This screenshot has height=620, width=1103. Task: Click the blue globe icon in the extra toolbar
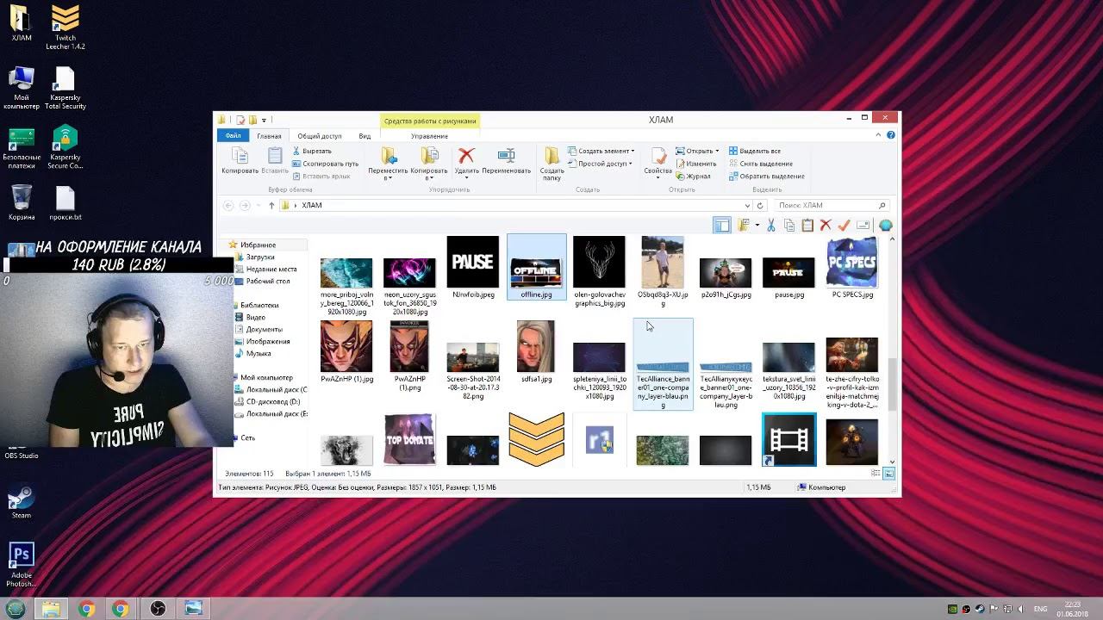(885, 226)
